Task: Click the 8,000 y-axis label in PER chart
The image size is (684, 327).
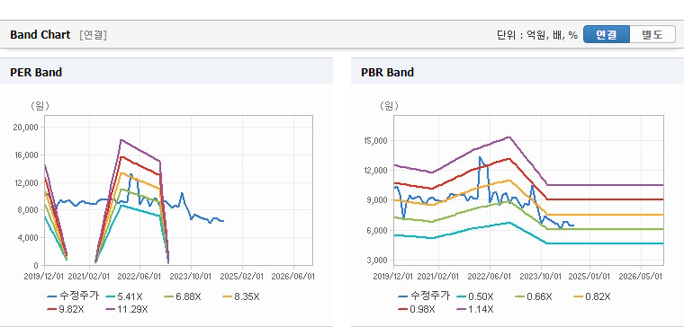Action: tap(29, 210)
